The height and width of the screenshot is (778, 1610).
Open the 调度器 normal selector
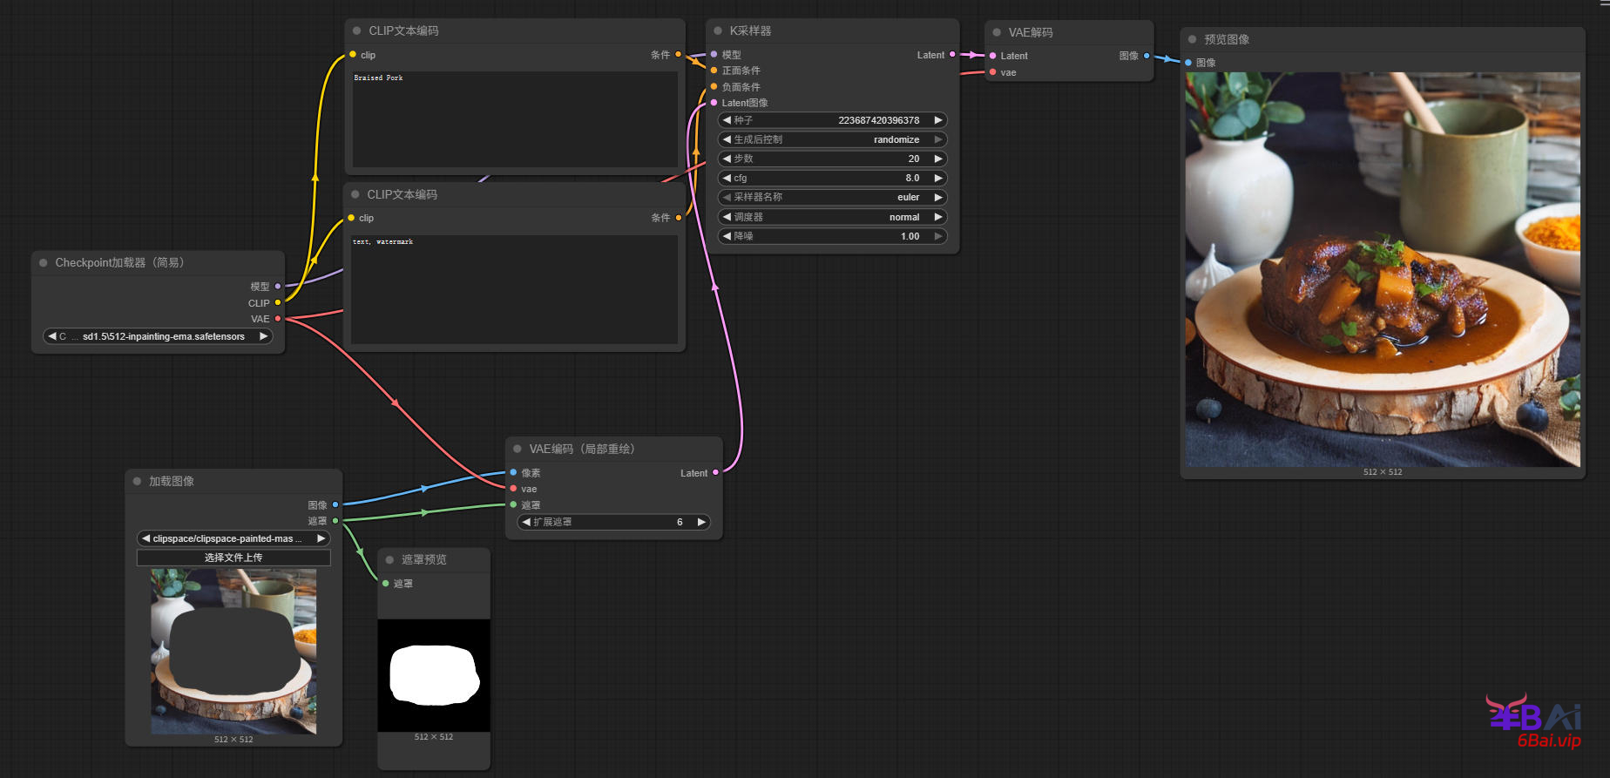pos(832,217)
